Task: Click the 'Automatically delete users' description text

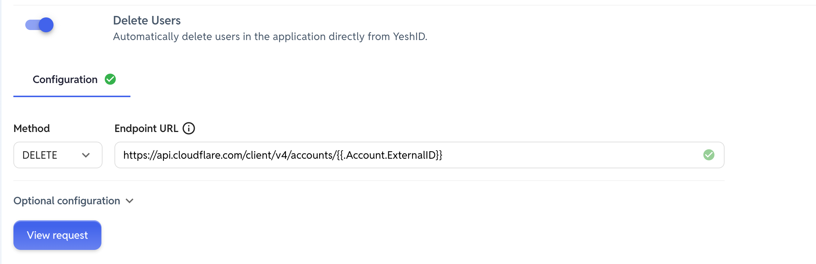Action: [x=270, y=37]
